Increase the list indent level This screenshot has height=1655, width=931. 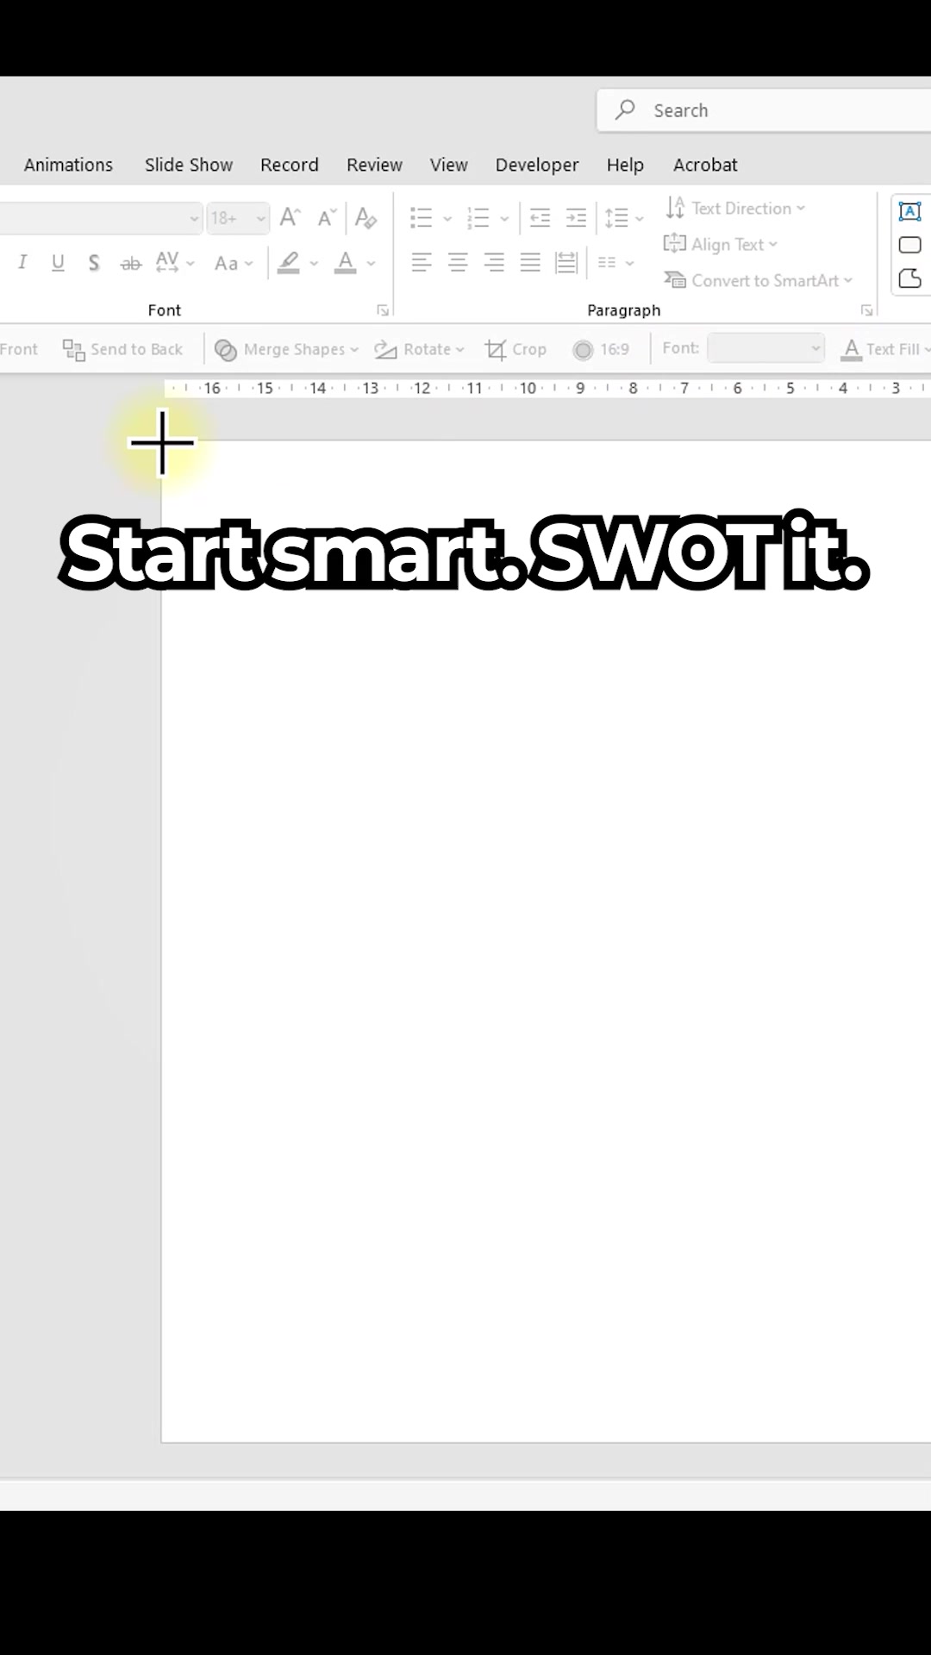pyautogui.click(x=576, y=217)
